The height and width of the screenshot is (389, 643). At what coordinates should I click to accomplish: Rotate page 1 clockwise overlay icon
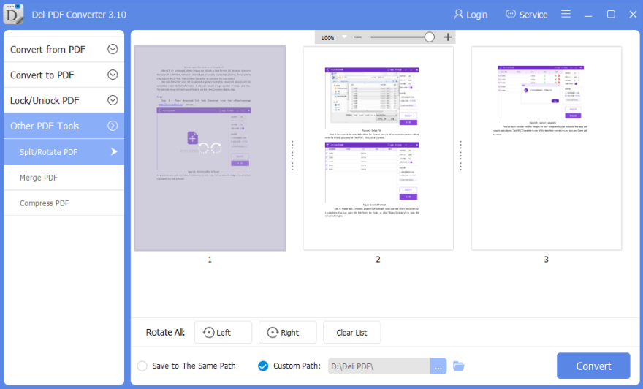216,148
